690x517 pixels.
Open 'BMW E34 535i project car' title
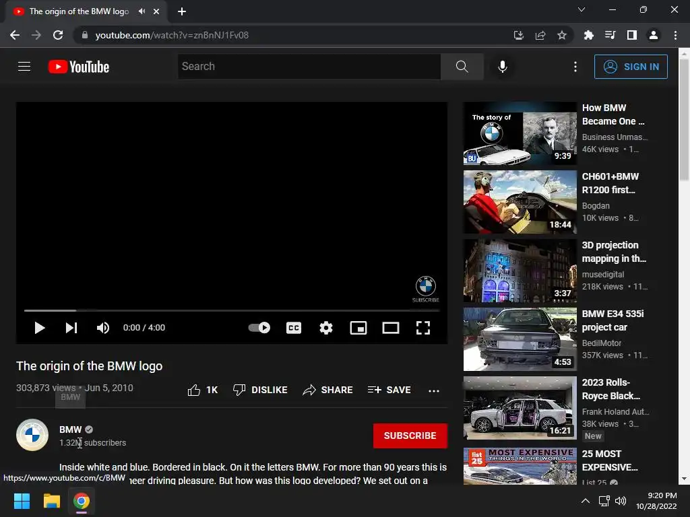[613, 320]
